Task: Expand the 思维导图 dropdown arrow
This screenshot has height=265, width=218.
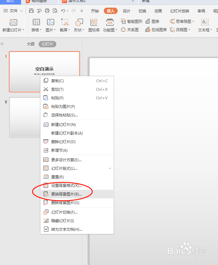Action: tap(193, 22)
